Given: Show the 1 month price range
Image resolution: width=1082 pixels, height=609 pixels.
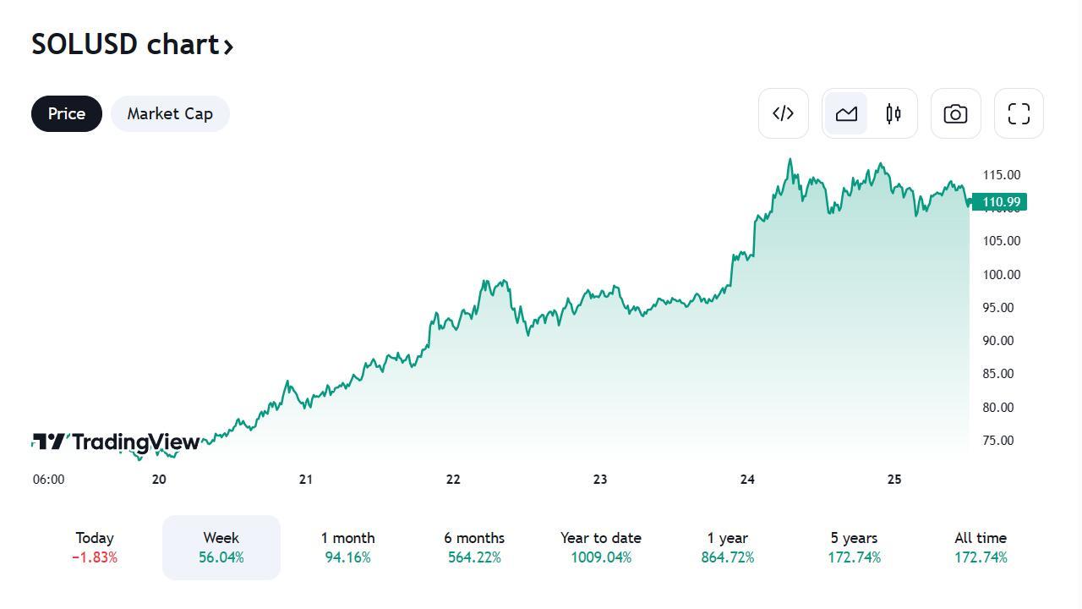Looking at the screenshot, I should pyautogui.click(x=347, y=547).
